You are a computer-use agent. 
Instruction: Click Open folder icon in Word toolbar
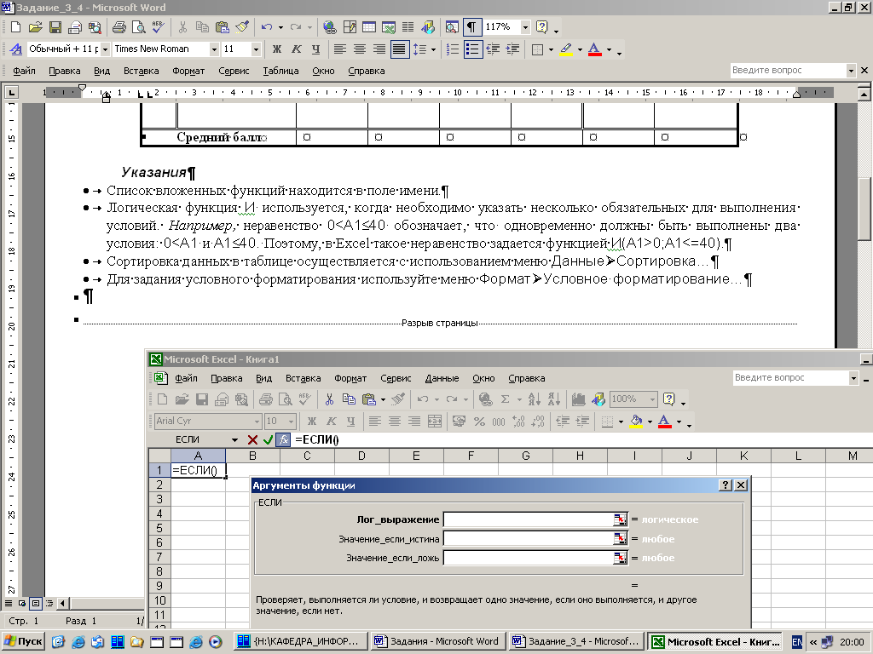tap(35, 26)
